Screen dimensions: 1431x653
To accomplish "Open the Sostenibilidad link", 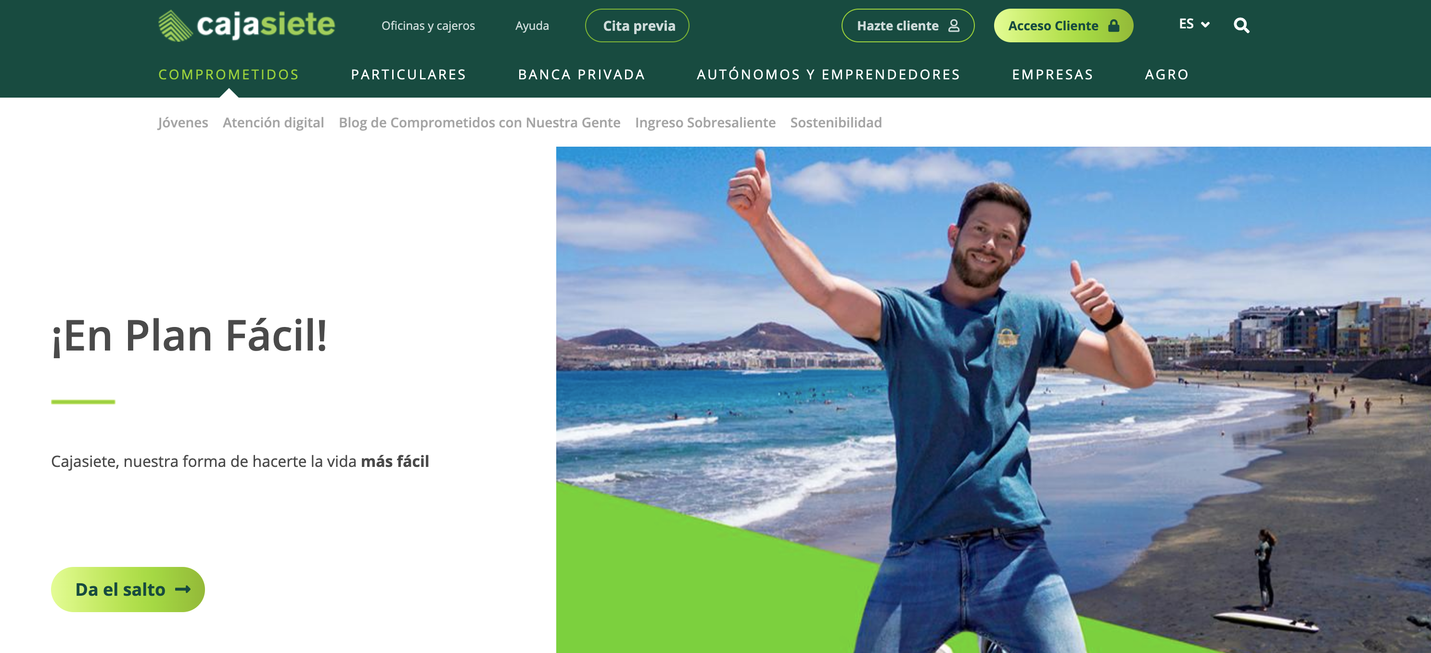I will pos(836,123).
